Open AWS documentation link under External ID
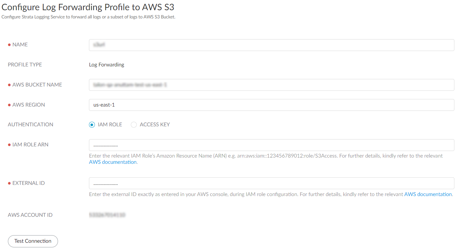This screenshot has height=250, width=458. (428, 194)
